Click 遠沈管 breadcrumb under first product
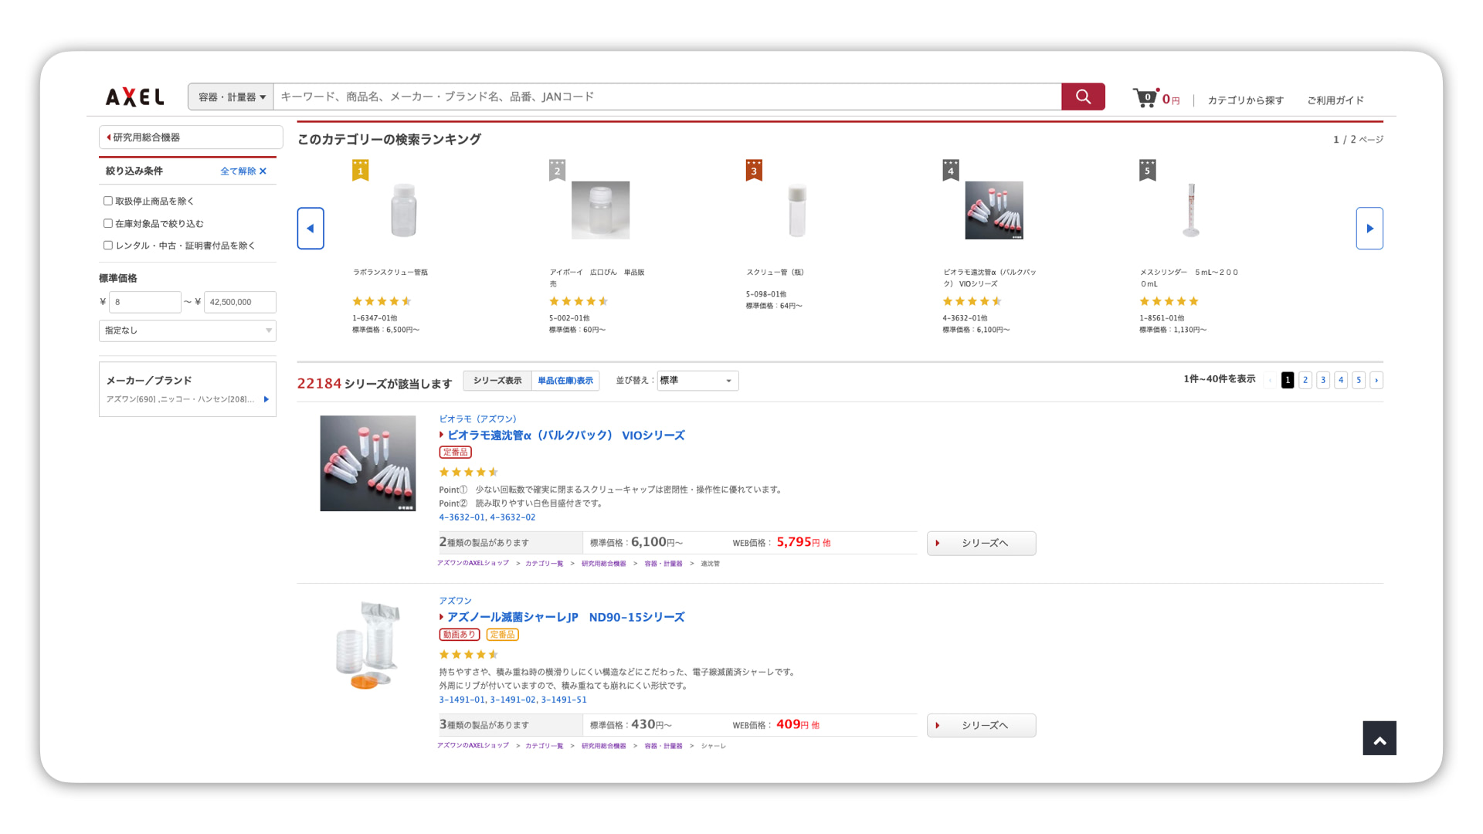Viewport: 1483px width, 834px height. click(x=710, y=564)
